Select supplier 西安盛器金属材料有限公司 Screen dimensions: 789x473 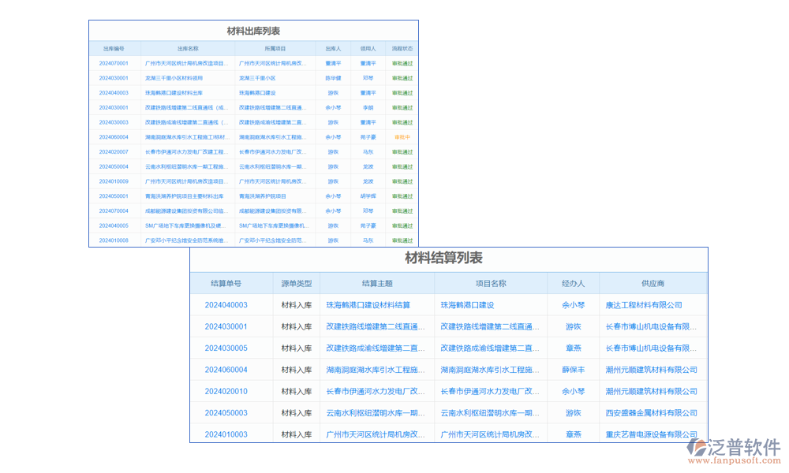(x=651, y=412)
